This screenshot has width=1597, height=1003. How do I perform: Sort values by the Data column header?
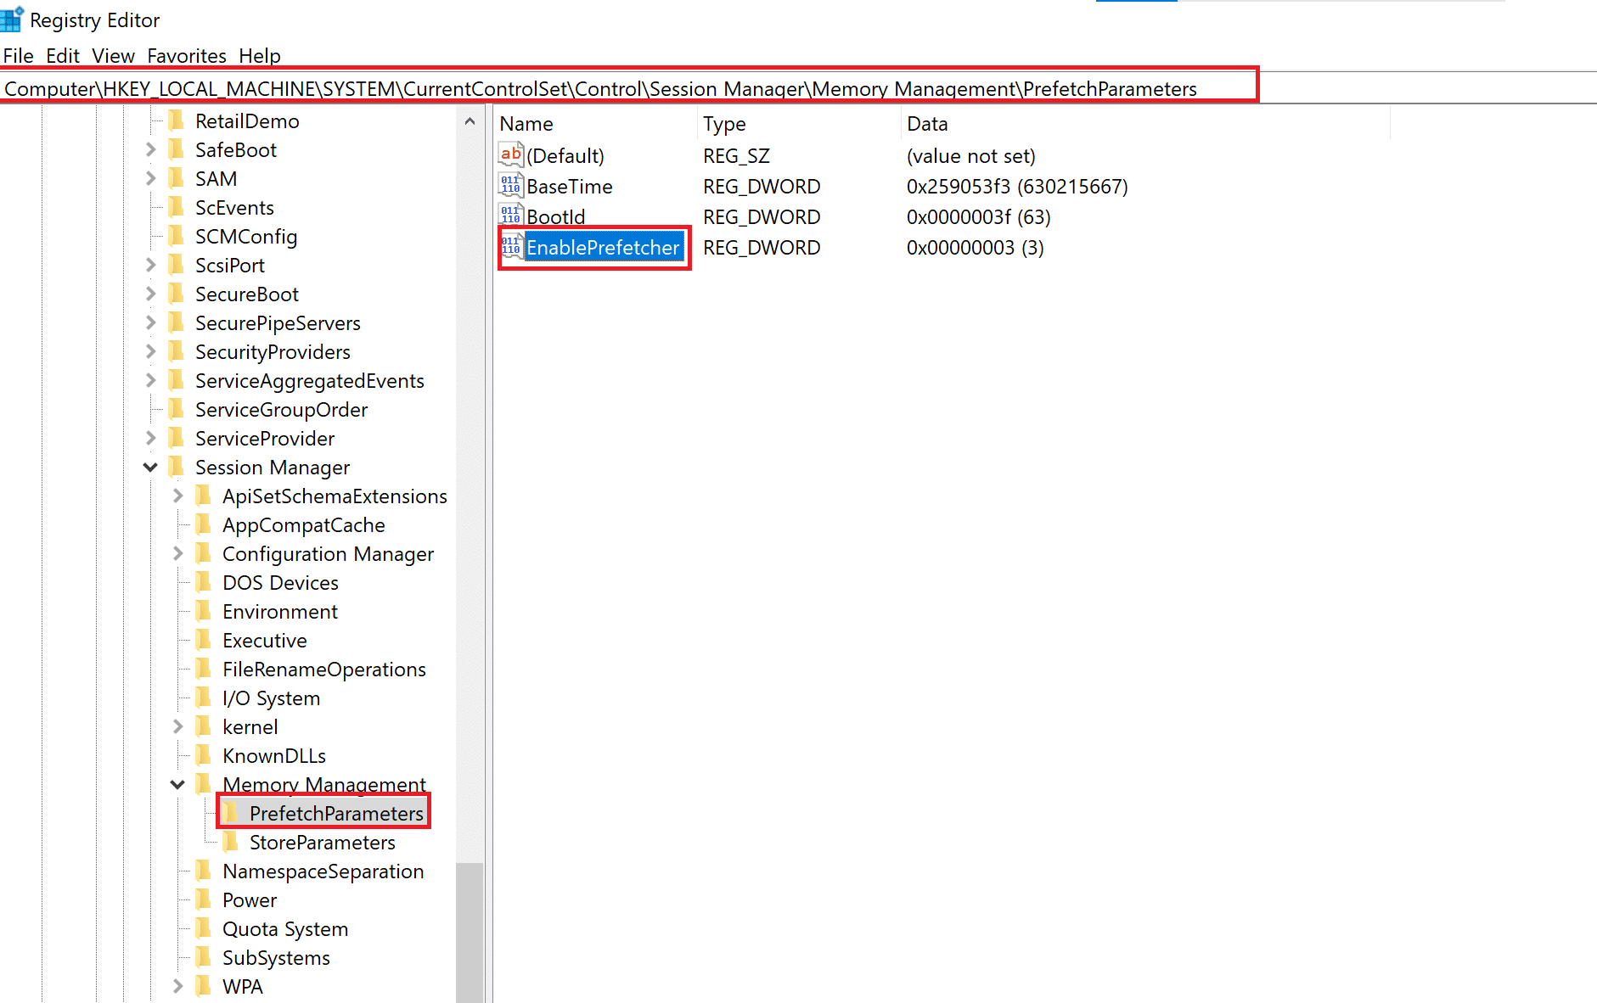[x=927, y=124]
